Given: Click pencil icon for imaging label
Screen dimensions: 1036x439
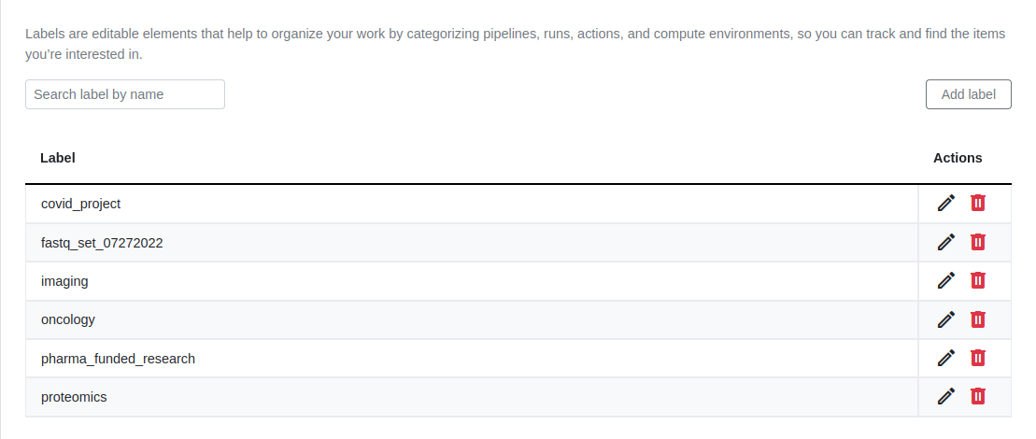Looking at the screenshot, I should pos(946,280).
